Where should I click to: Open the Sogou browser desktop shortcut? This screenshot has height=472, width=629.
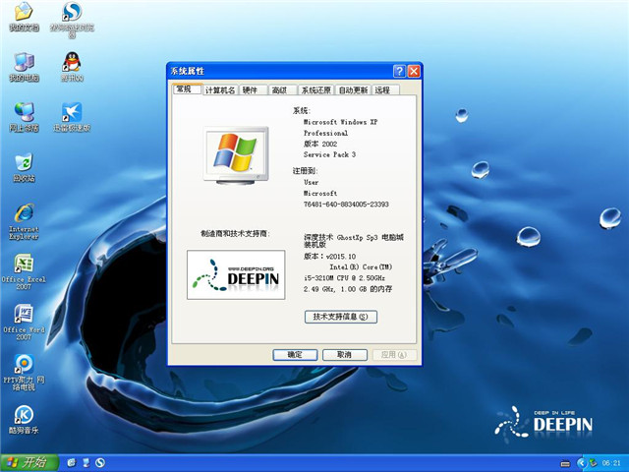point(72,14)
